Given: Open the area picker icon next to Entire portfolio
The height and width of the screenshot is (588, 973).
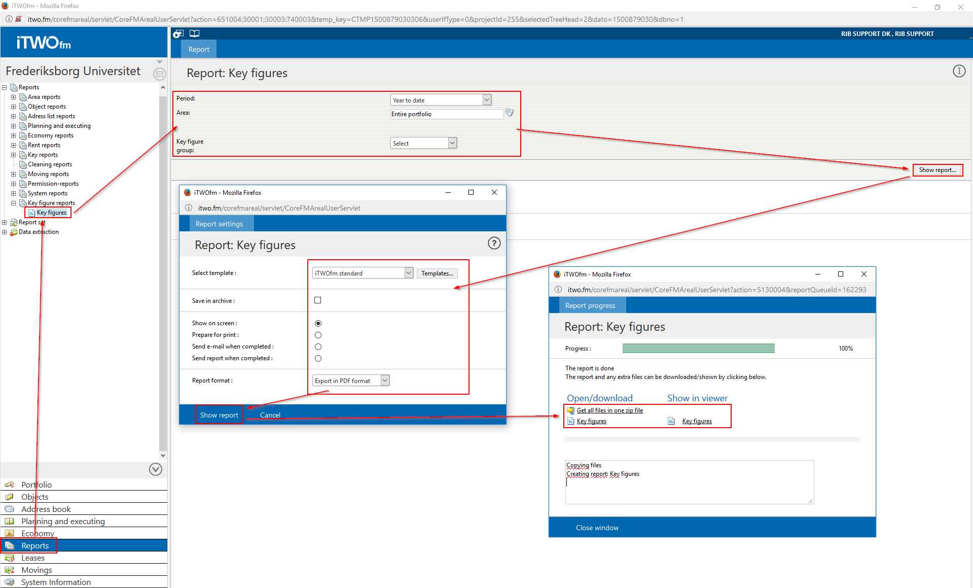Looking at the screenshot, I should point(510,113).
